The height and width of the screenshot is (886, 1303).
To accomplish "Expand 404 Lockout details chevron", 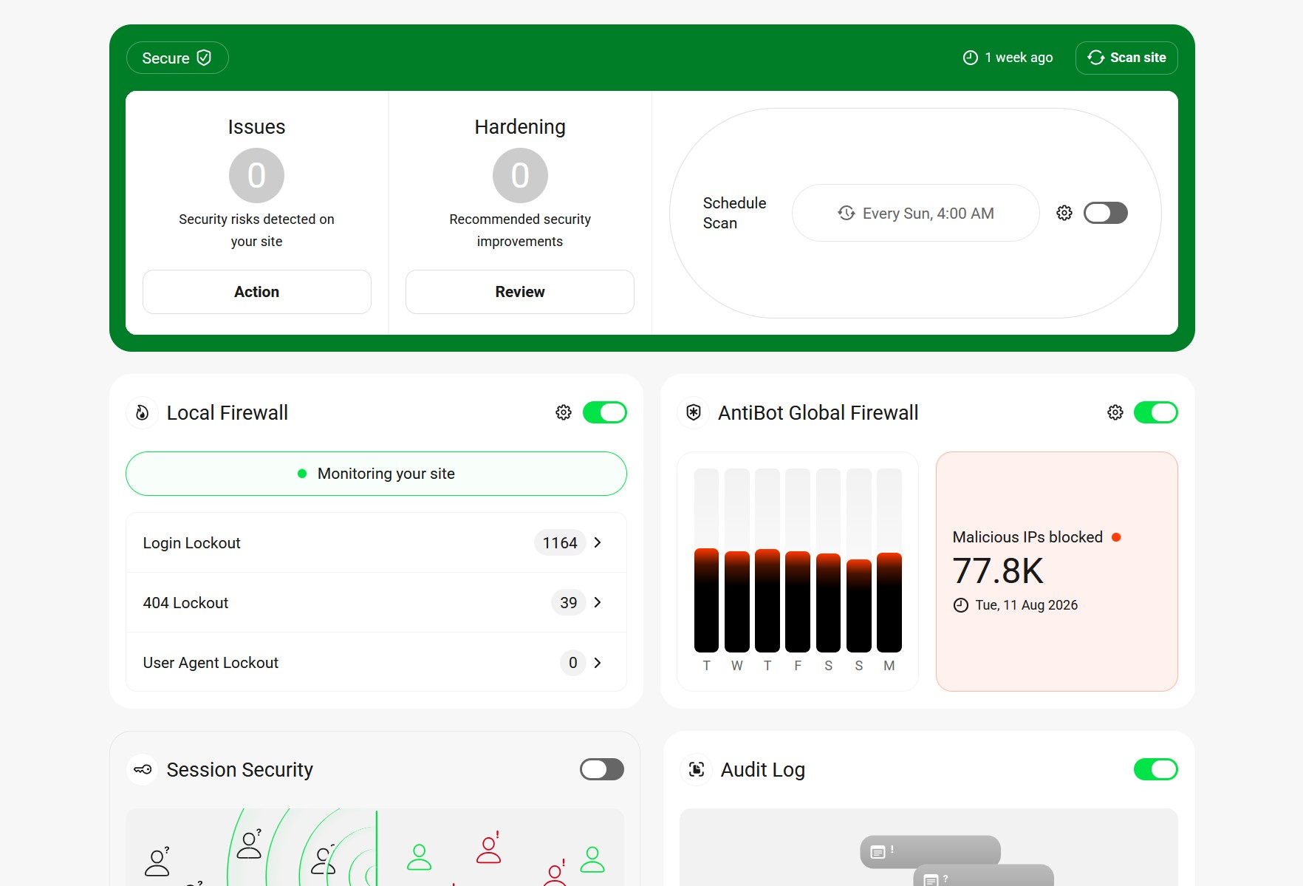I will 598,602.
